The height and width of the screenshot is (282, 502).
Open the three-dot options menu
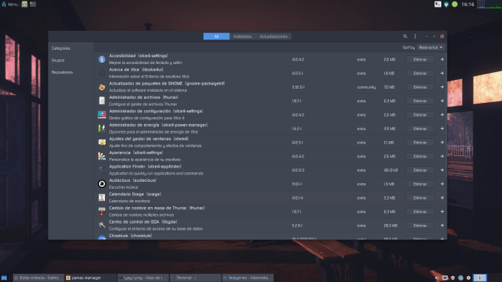[x=415, y=36]
